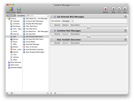
Task: Show Description for New TextEdit Document
Action: [x=75, y=43]
